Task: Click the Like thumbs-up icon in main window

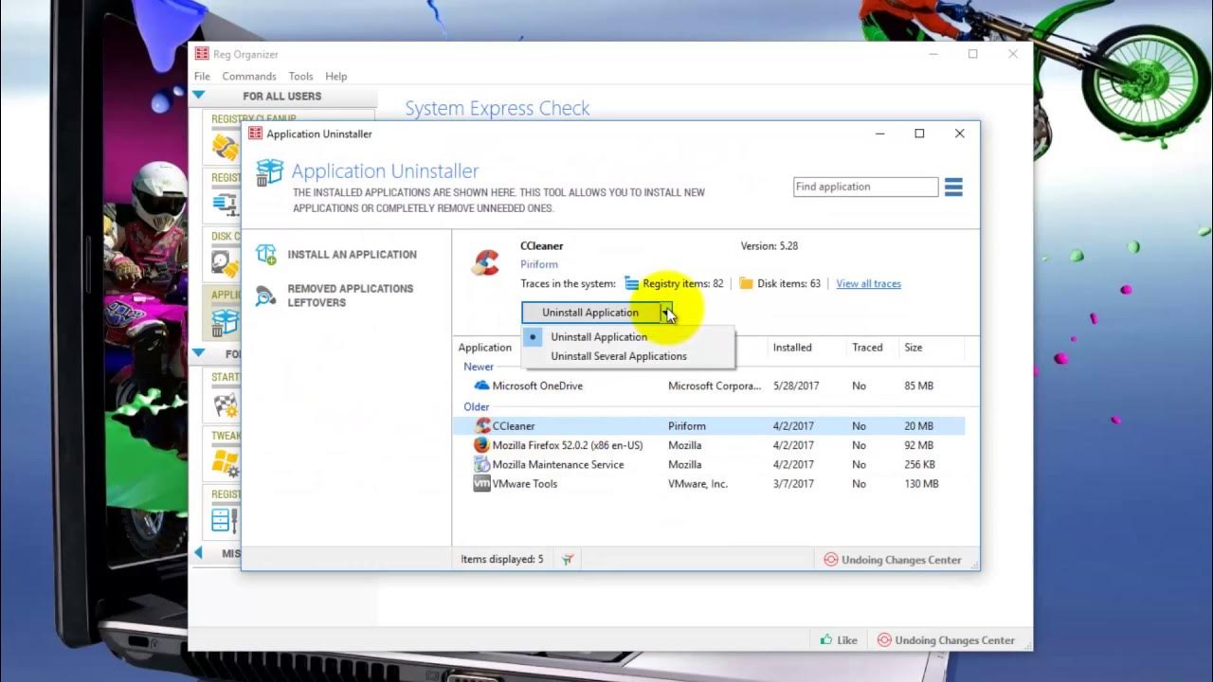Action: click(826, 640)
